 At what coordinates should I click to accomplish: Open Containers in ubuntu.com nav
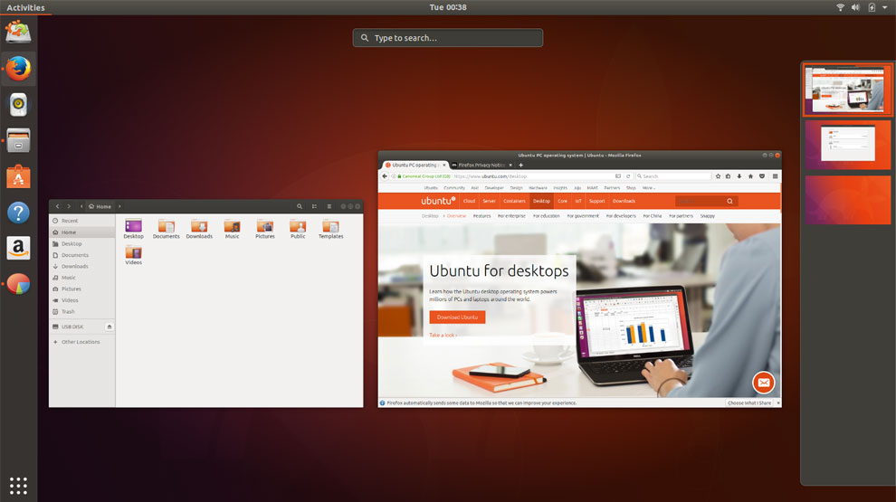[x=514, y=201]
